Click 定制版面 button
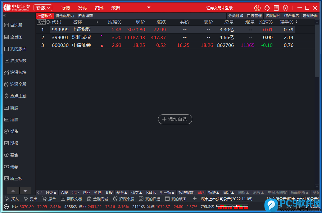This screenshot has width=322, height=213. pos(310,16)
